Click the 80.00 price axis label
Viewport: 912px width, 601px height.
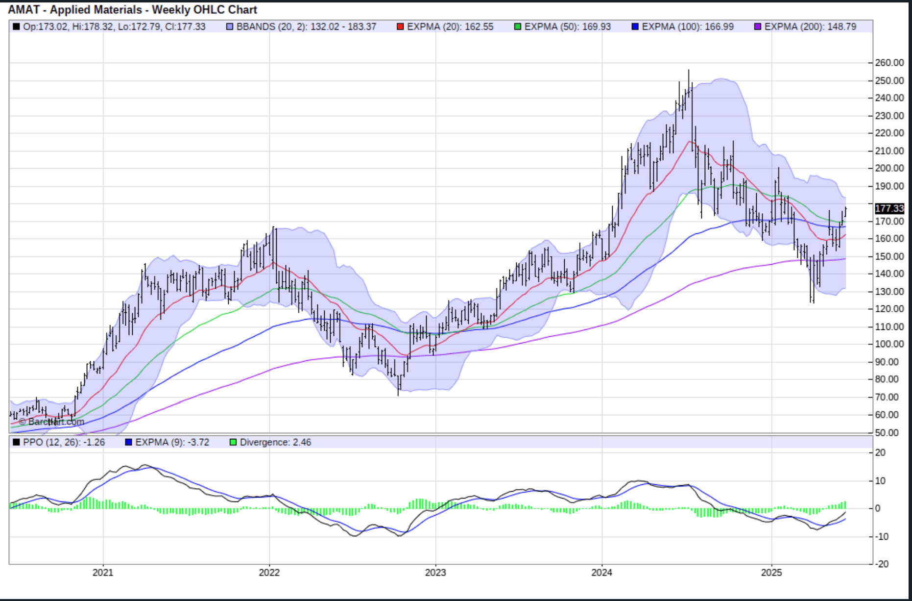click(x=887, y=379)
